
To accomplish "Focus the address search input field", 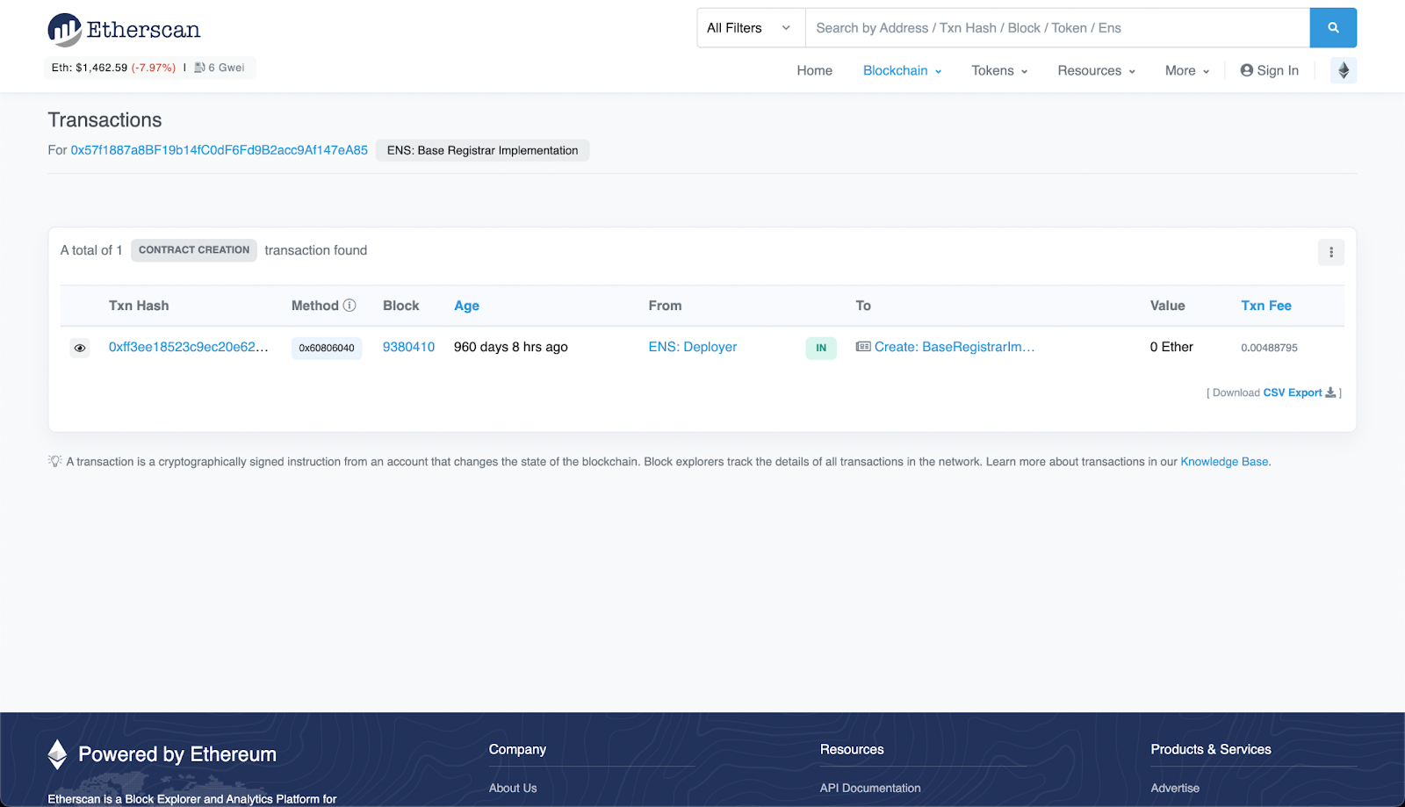I will pyautogui.click(x=1057, y=28).
